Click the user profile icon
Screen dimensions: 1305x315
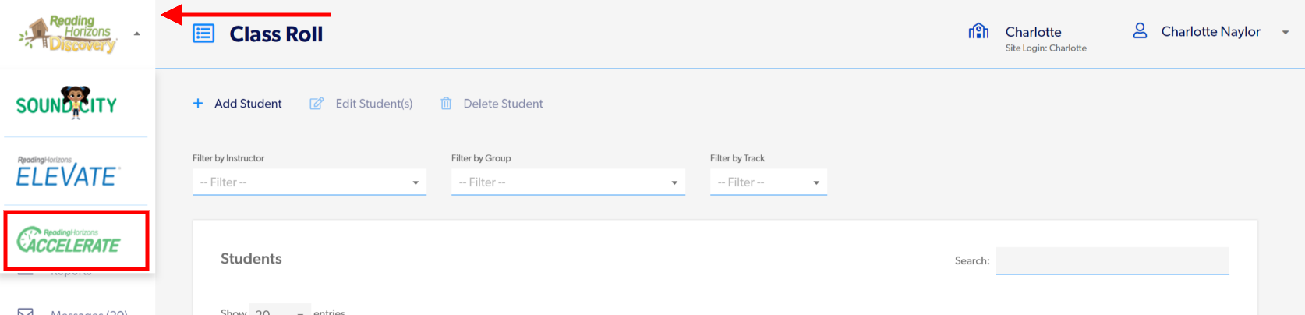click(1140, 31)
